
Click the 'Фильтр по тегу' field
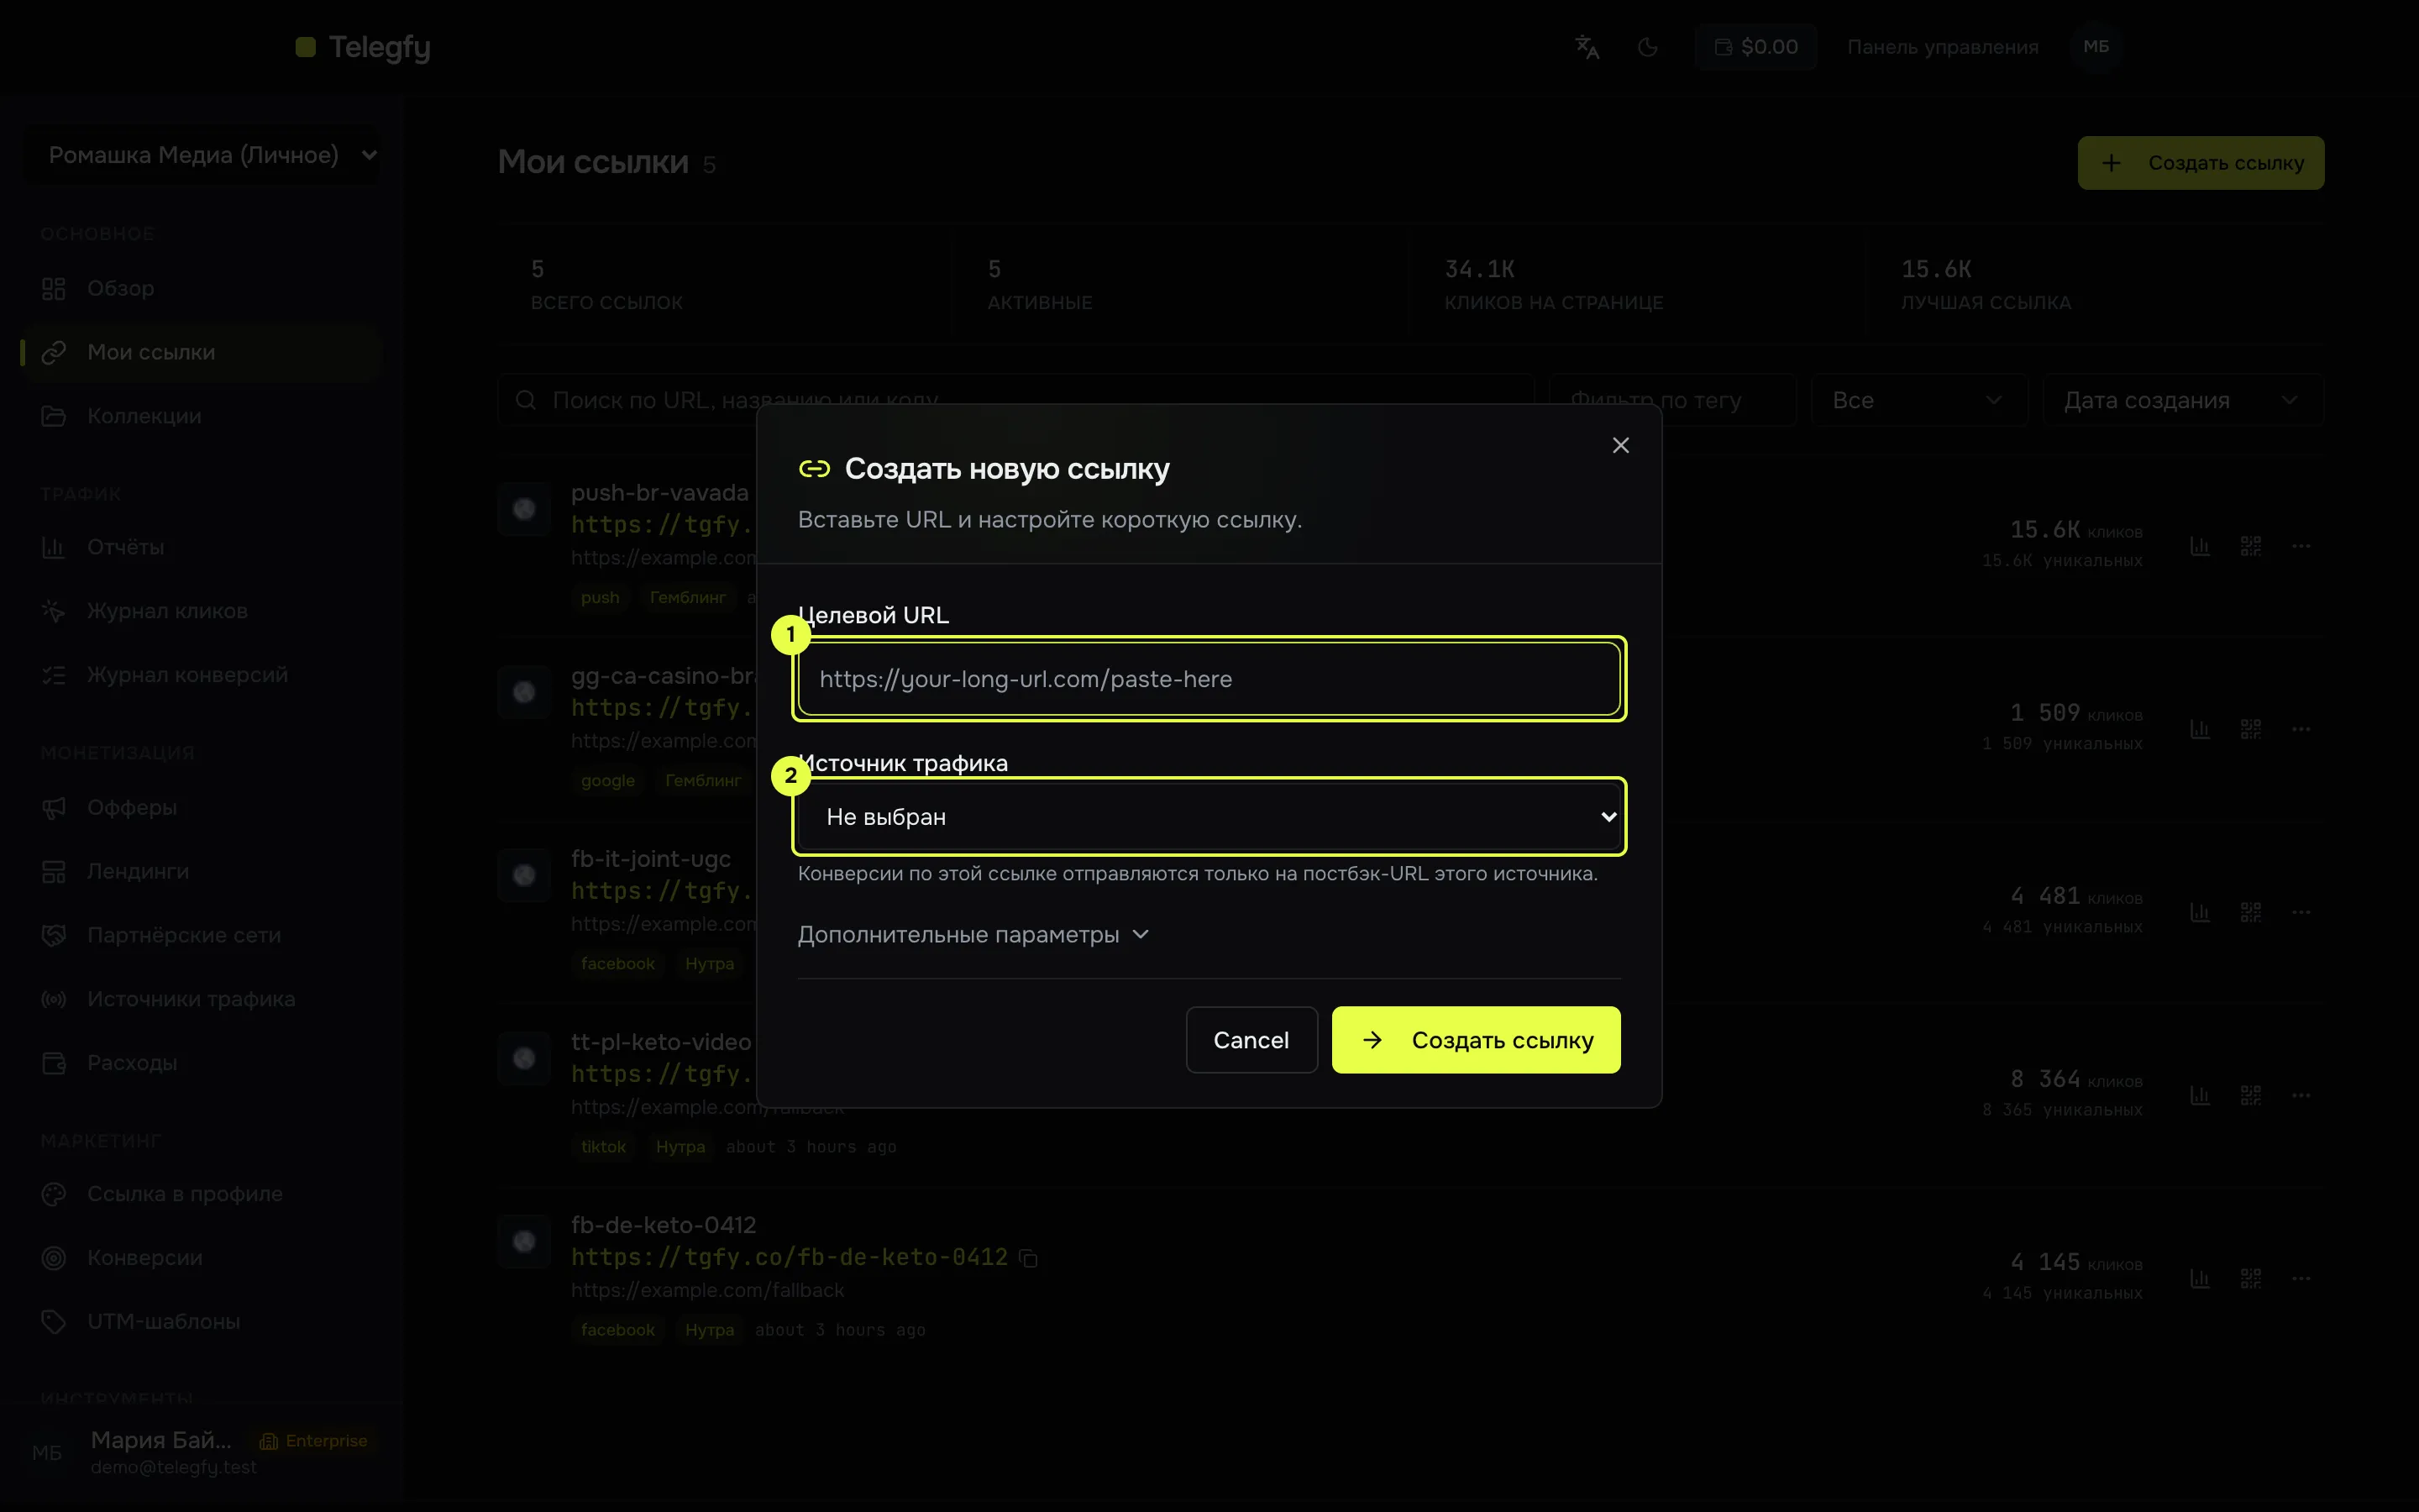click(x=1671, y=400)
